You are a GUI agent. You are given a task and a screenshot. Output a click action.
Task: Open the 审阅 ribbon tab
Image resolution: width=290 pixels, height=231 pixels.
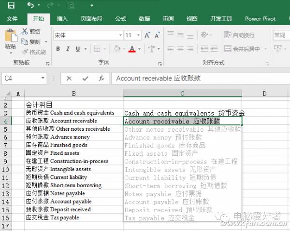[x=168, y=19]
